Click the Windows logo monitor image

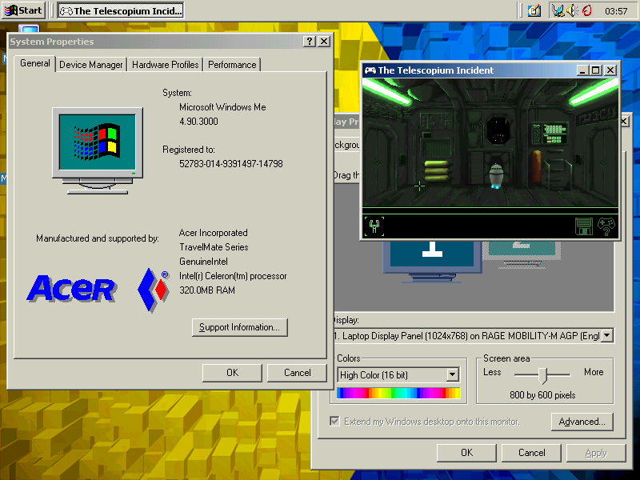tap(98, 150)
